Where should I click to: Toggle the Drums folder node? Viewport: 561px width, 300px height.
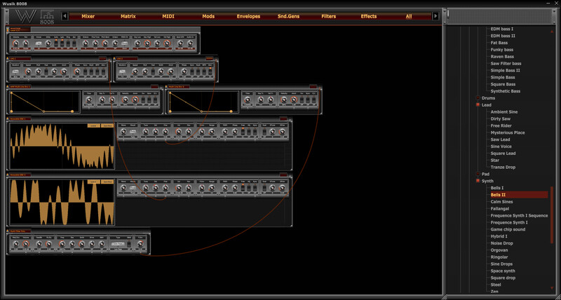(x=478, y=98)
